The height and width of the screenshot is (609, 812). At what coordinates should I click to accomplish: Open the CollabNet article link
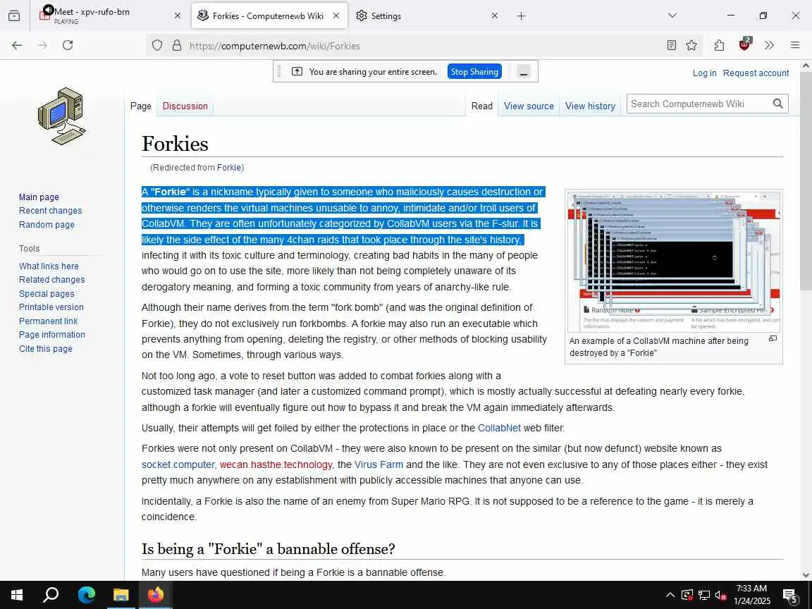pyautogui.click(x=499, y=429)
